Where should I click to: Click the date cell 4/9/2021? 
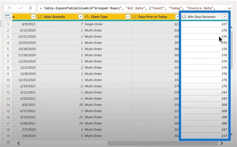[x=25, y=24]
